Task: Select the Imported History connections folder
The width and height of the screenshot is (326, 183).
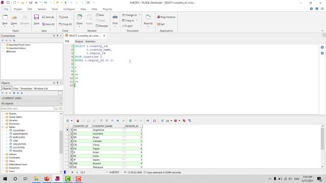Action: pyautogui.click(x=17, y=48)
